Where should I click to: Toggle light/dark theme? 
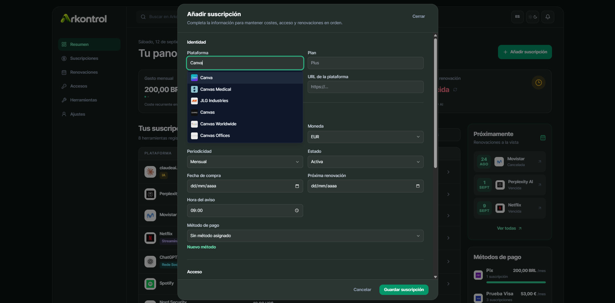point(533,17)
